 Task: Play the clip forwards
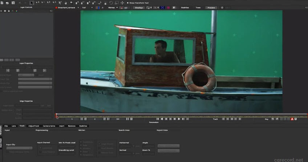point(179,119)
